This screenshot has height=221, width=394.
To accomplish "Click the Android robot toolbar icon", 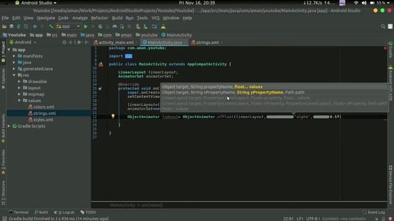I will (x=163, y=26).
